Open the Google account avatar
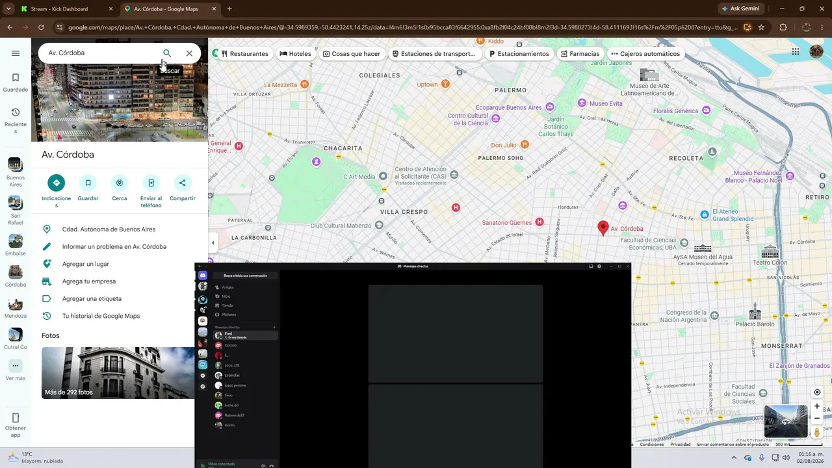The image size is (832, 468). [816, 52]
